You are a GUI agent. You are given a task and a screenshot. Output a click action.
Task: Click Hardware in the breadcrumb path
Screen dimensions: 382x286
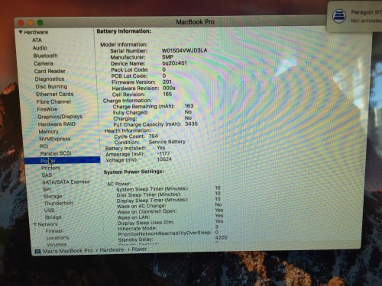(x=112, y=250)
